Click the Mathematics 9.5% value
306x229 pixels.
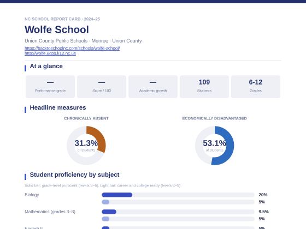click(x=263, y=212)
